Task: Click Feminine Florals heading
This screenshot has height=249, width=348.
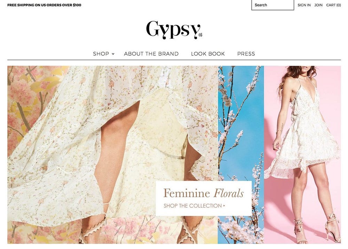Action: pyautogui.click(x=204, y=193)
